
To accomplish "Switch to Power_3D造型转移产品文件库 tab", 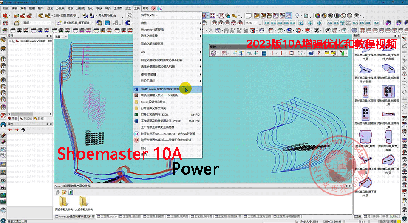I will click(x=75, y=217).
